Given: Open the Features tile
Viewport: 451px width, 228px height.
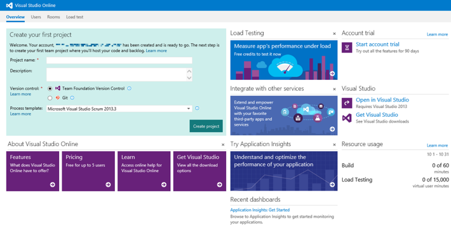Looking at the screenshot, I should [33, 171].
